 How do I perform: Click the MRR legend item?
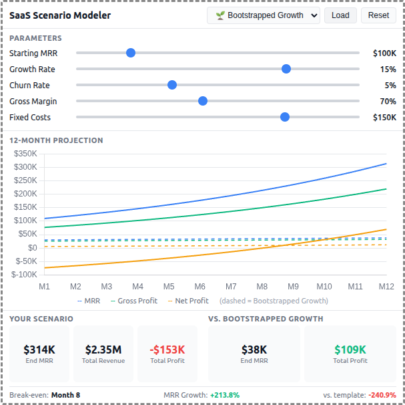click(88, 301)
